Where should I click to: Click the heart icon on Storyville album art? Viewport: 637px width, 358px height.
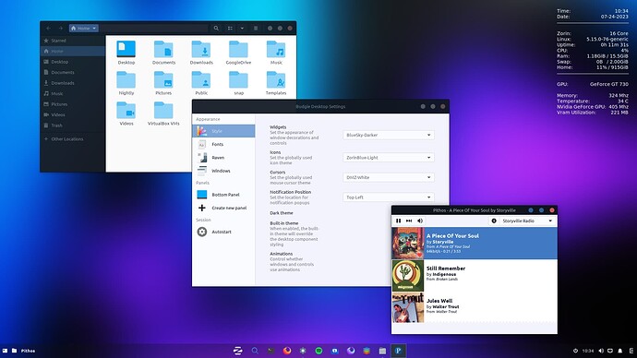tap(420, 255)
